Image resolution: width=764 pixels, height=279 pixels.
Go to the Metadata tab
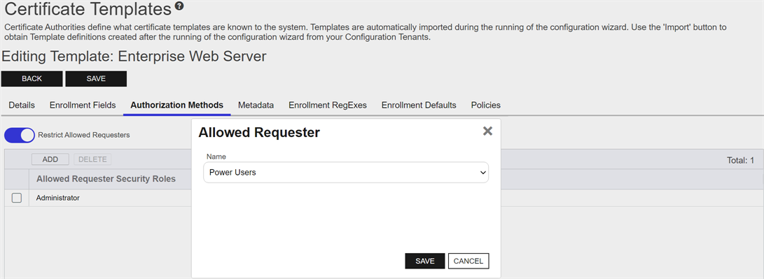pyautogui.click(x=256, y=105)
